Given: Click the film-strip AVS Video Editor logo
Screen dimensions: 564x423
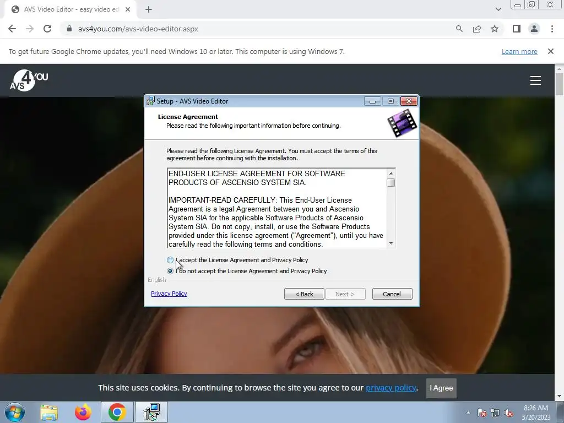Looking at the screenshot, I should (x=402, y=123).
